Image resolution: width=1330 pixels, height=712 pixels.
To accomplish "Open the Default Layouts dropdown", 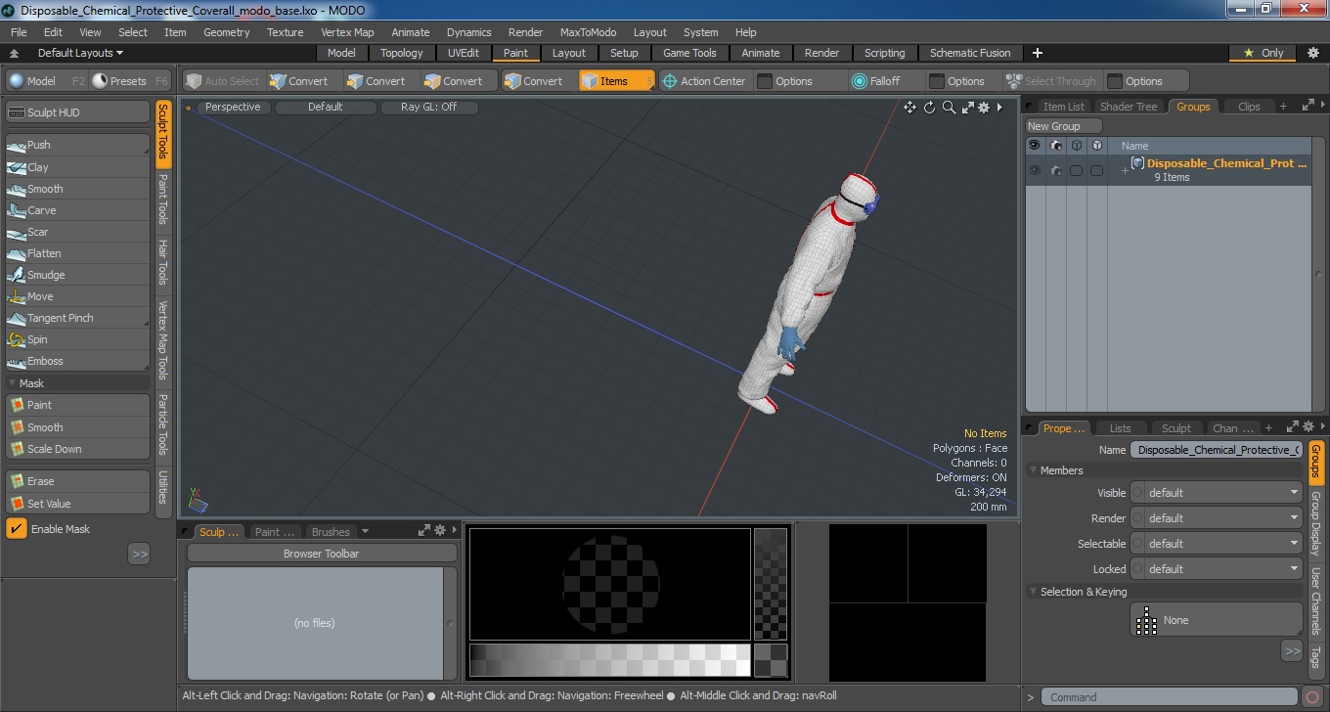I will (80, 53).
